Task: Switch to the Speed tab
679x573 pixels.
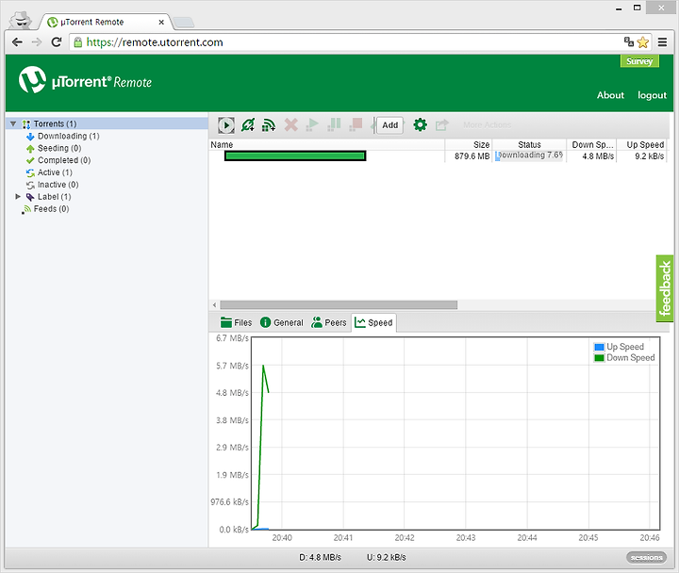Action: click(373, 322)
